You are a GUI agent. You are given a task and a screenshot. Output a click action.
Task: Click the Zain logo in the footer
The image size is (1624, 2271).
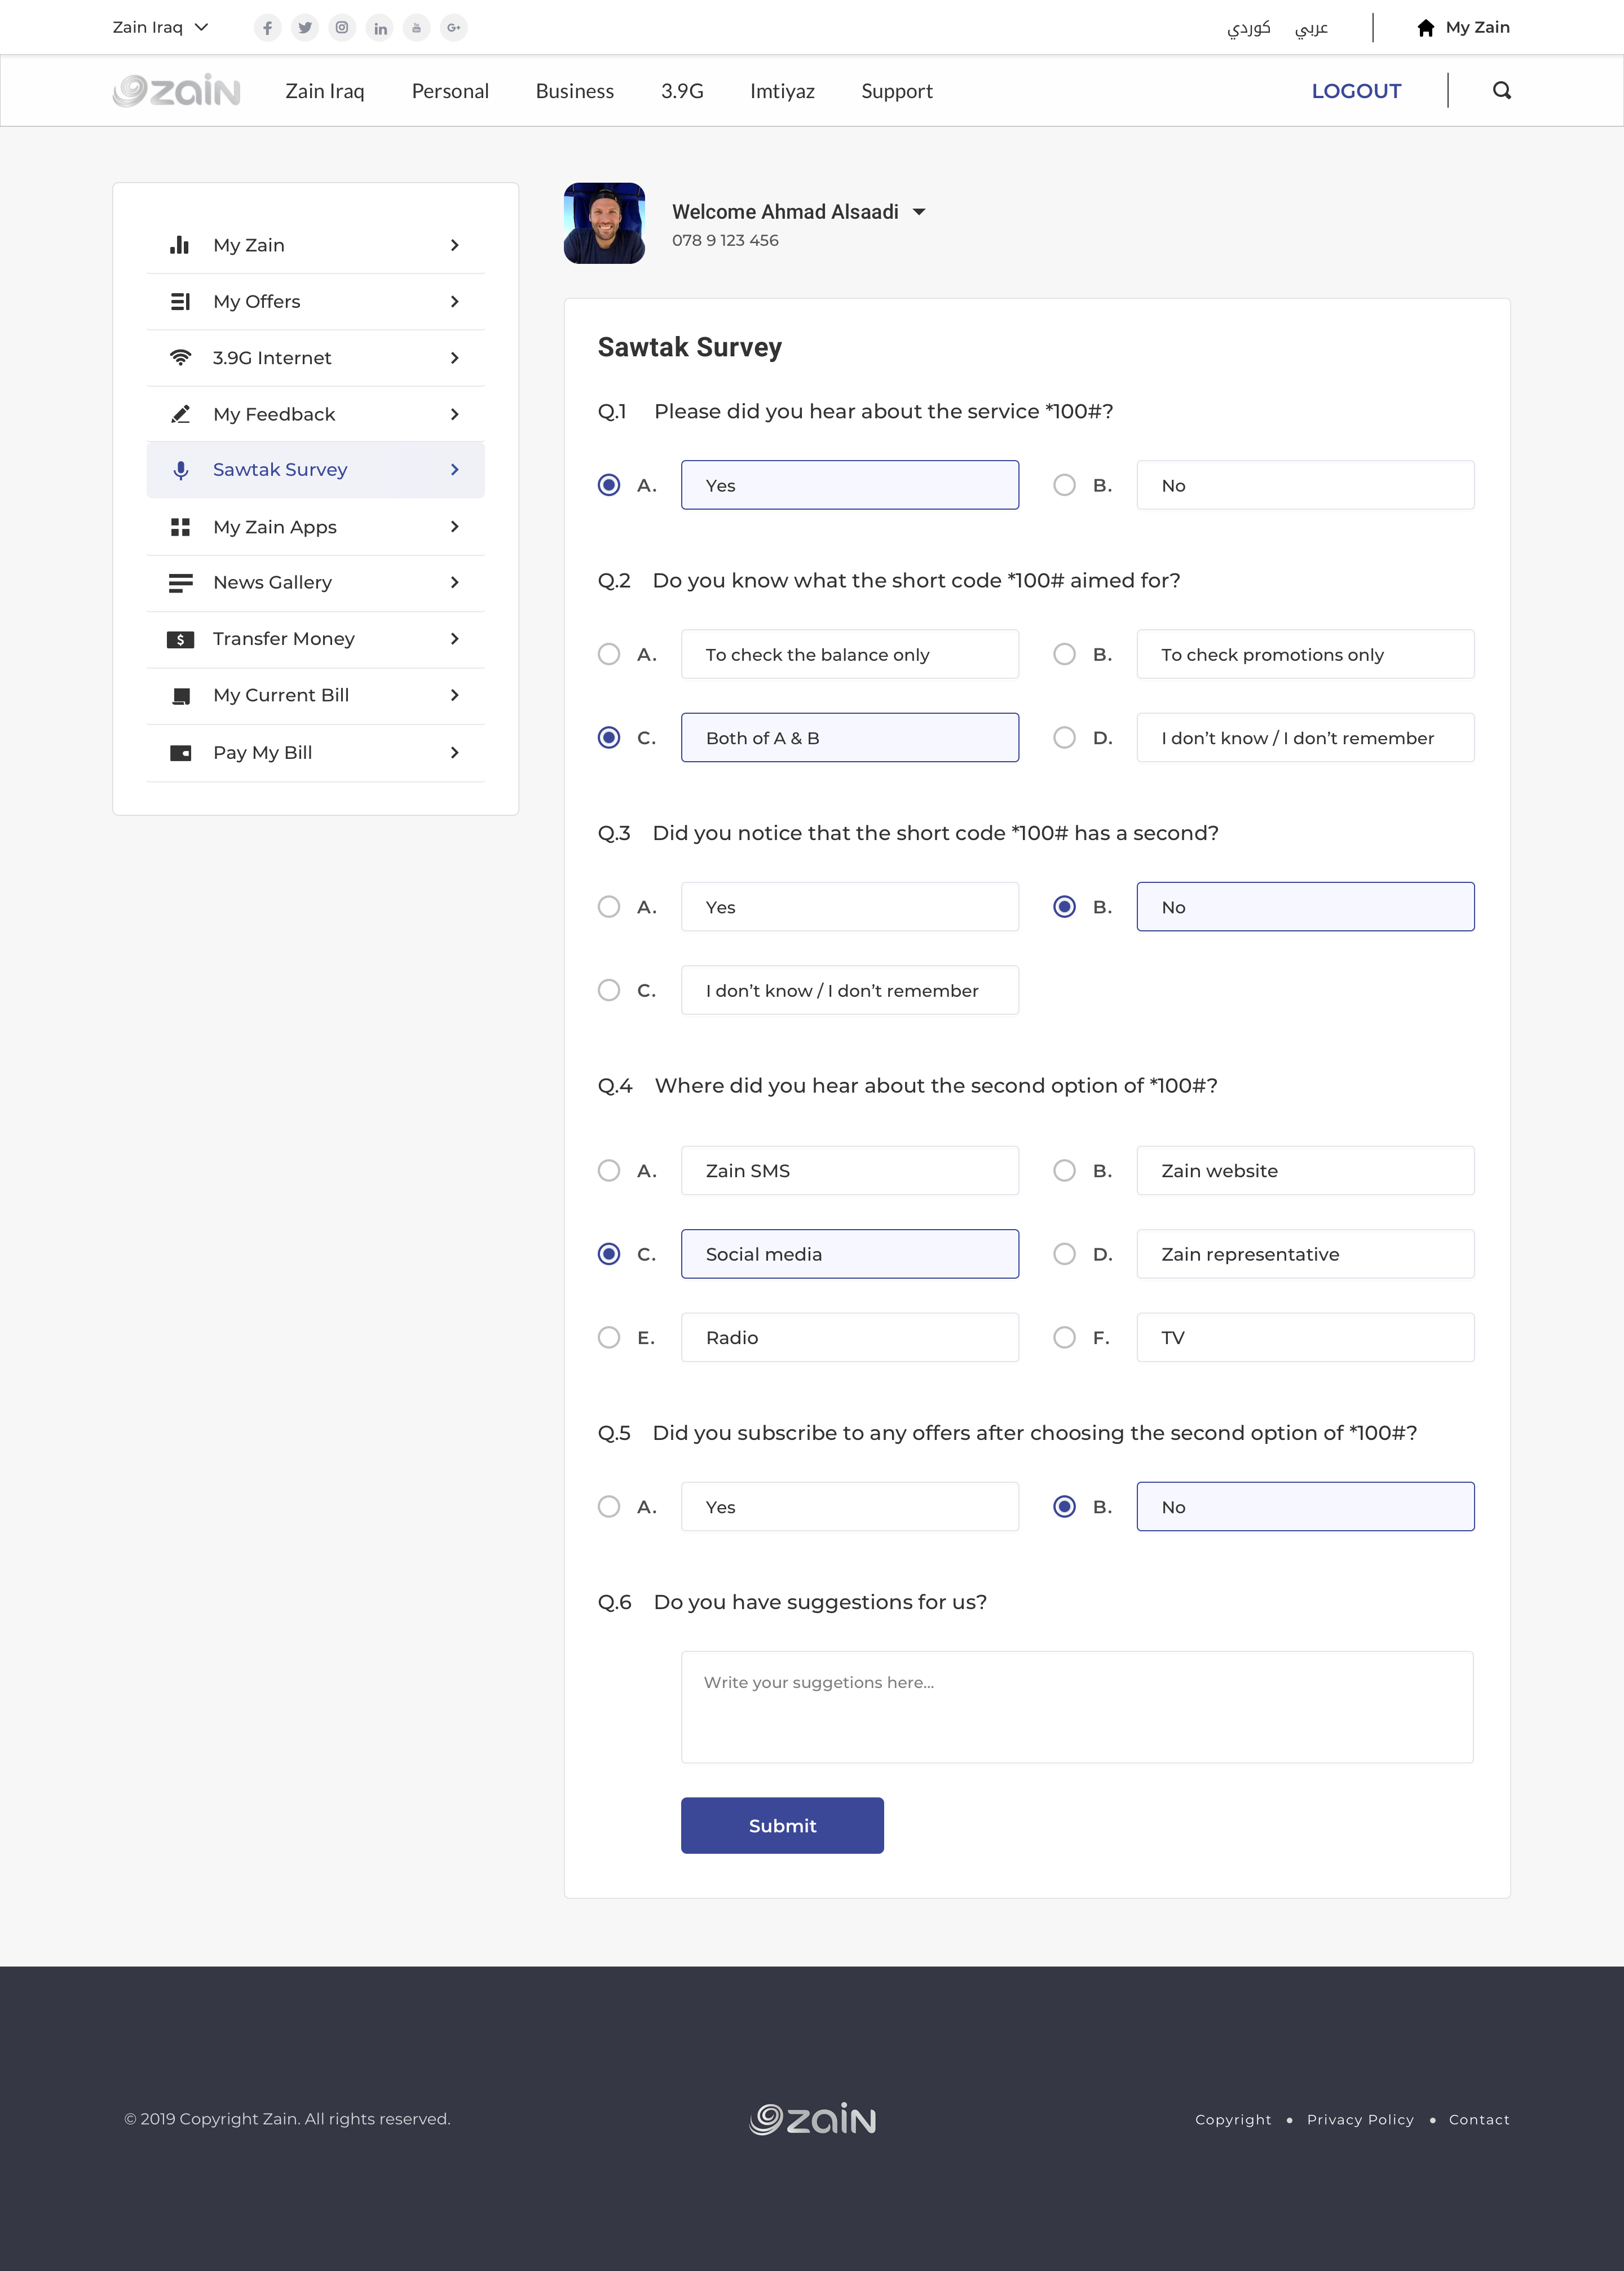813,2118
